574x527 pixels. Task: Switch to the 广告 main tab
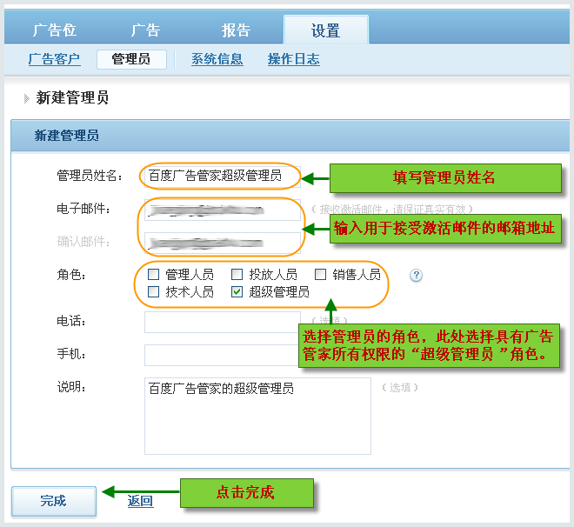tap(145, 30)
